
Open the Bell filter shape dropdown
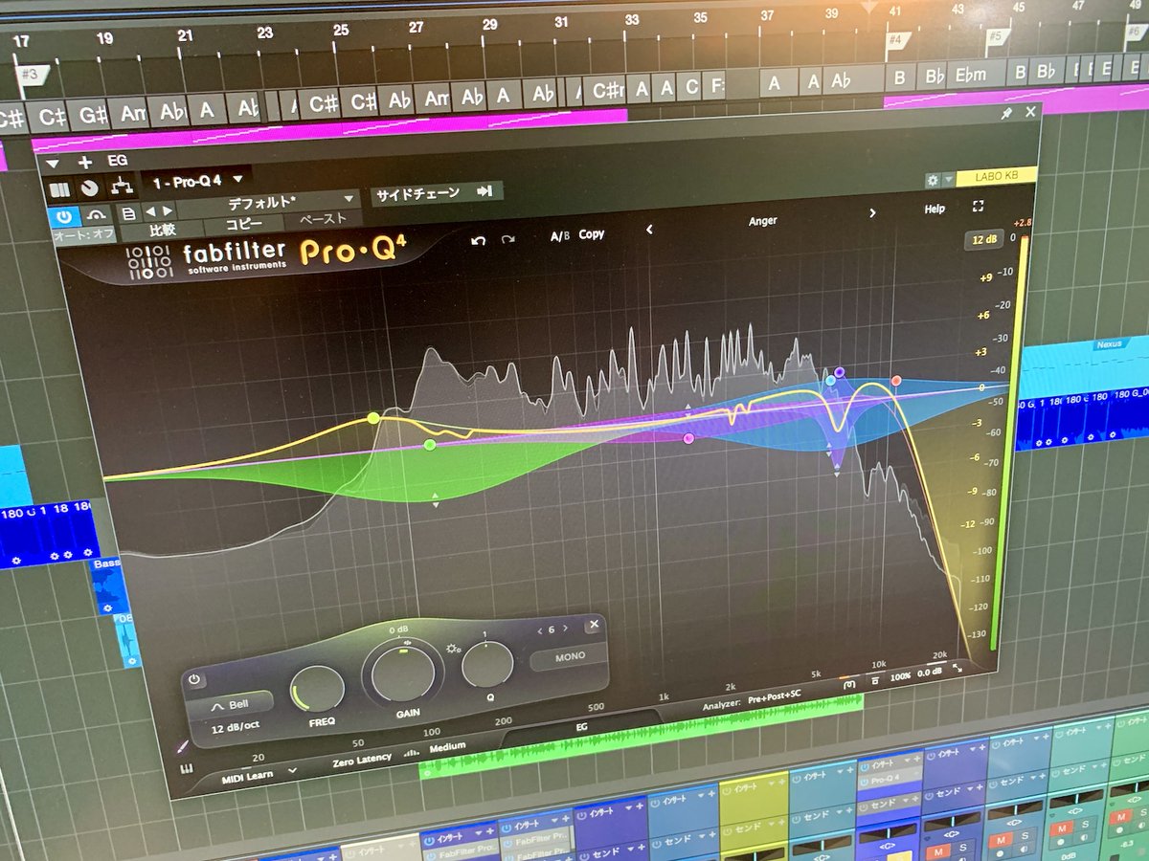click(231, 703)
